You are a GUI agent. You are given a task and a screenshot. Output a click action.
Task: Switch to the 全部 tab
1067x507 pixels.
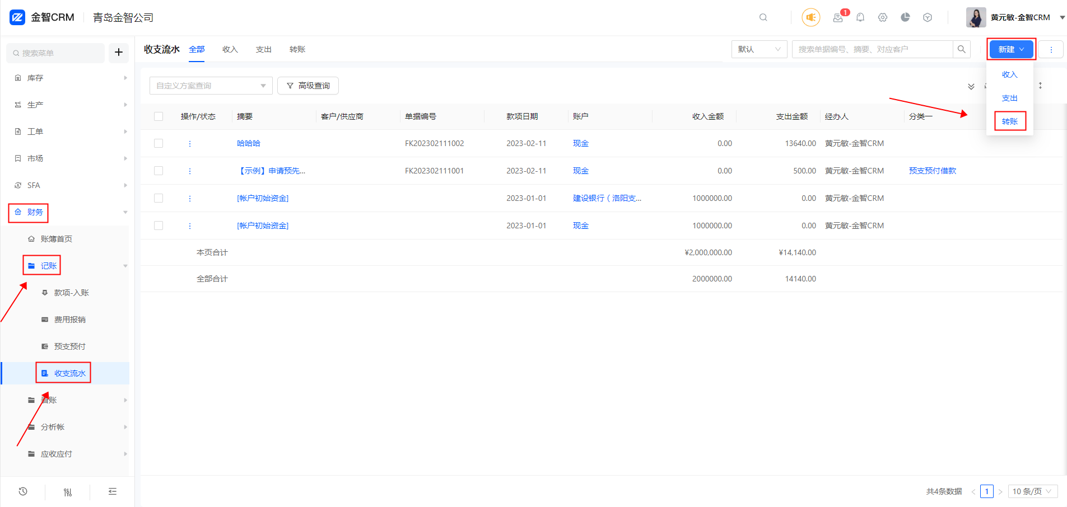(x=197, y=49)
